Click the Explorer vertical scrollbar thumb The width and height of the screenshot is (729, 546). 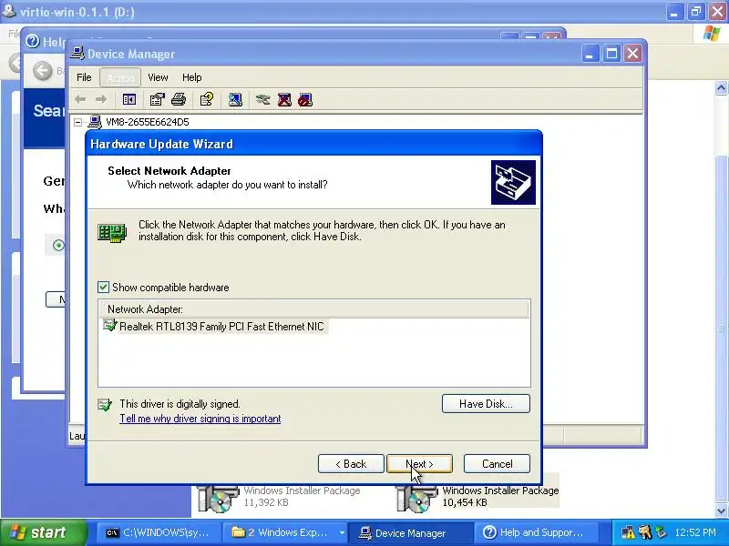721,329
